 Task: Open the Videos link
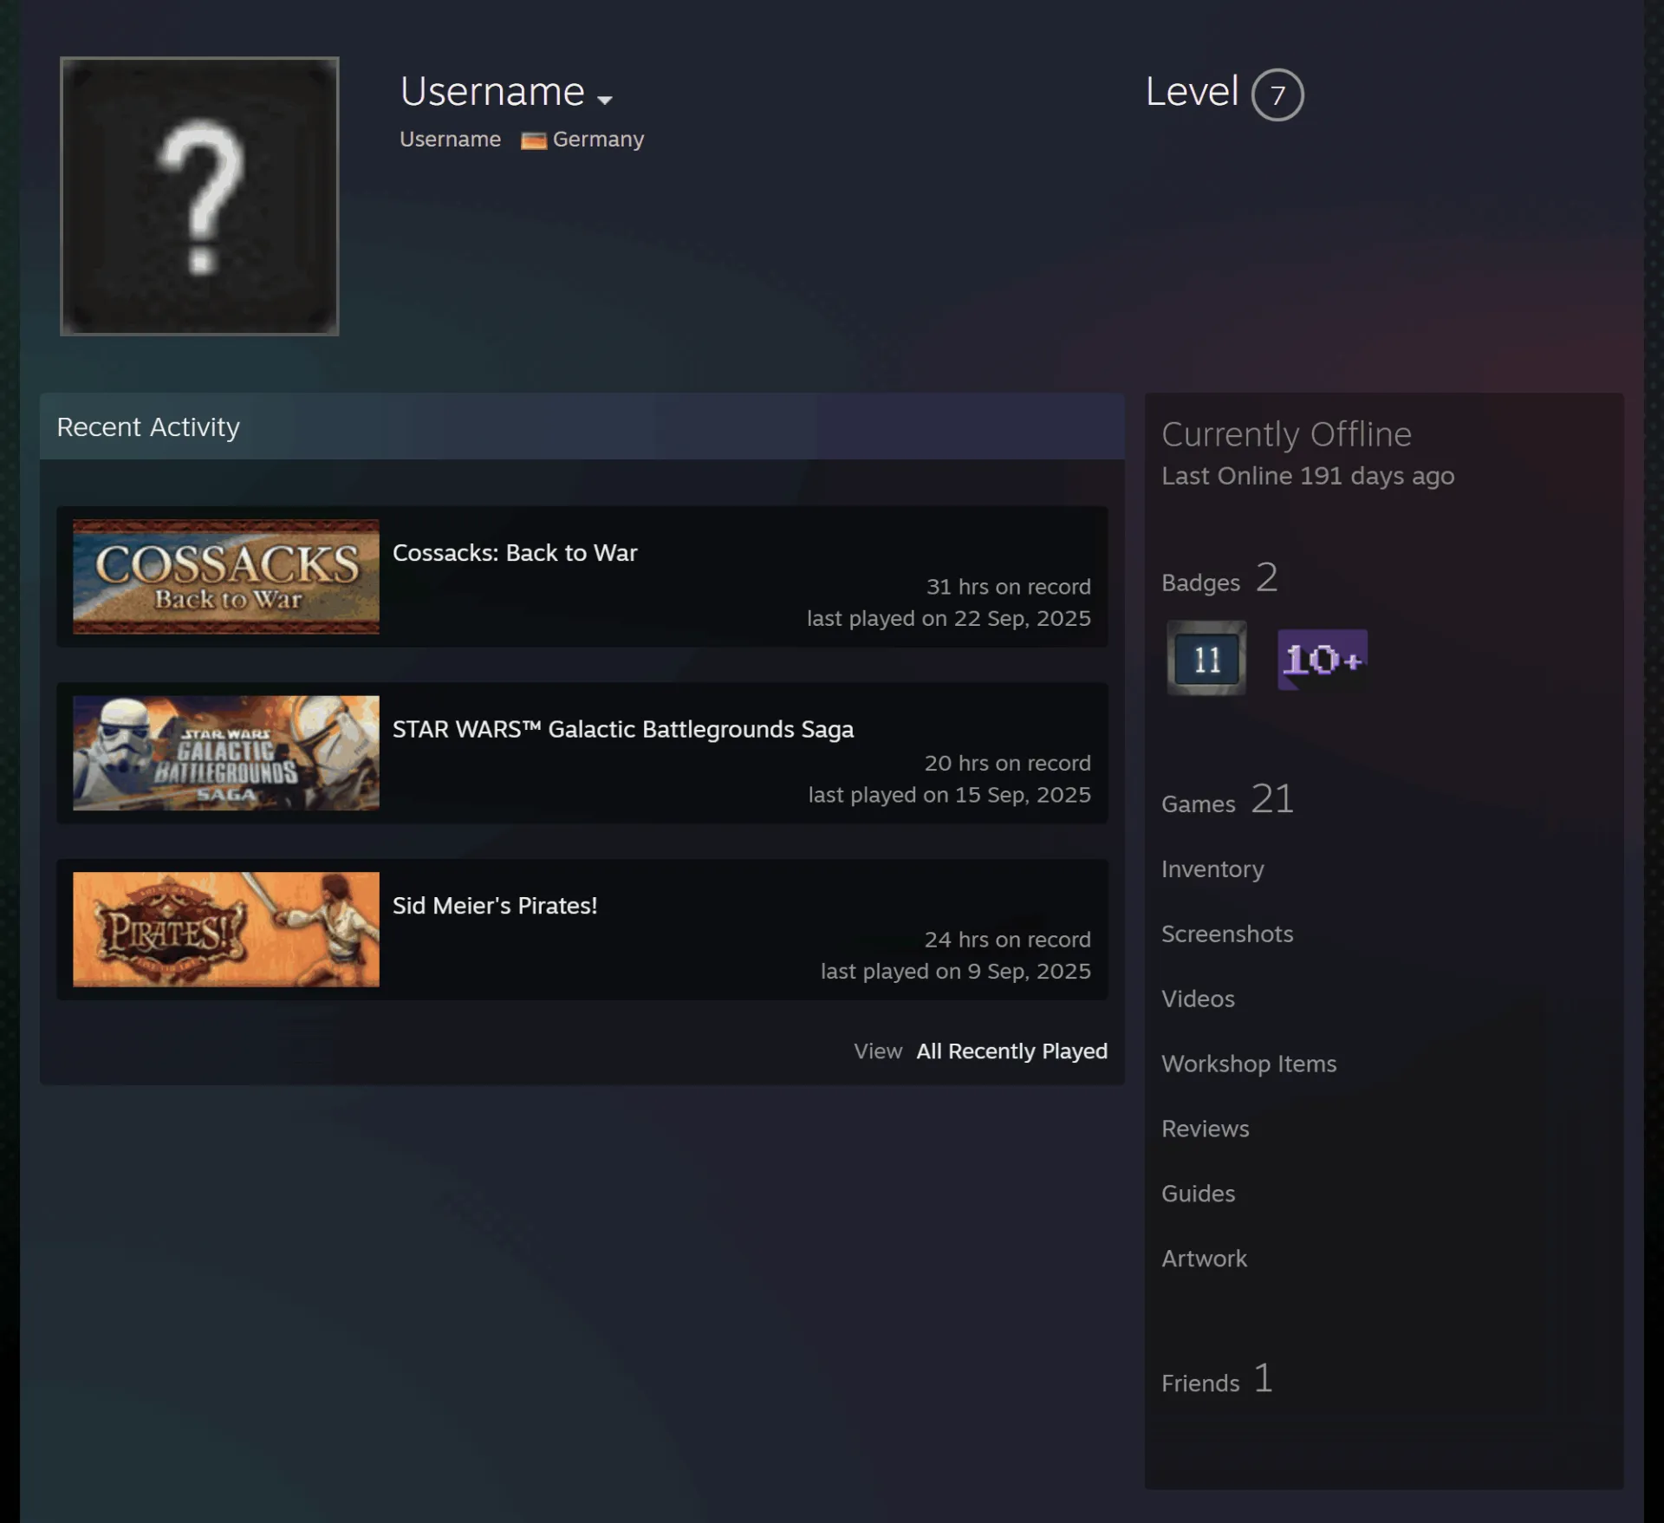[1198, 999]
